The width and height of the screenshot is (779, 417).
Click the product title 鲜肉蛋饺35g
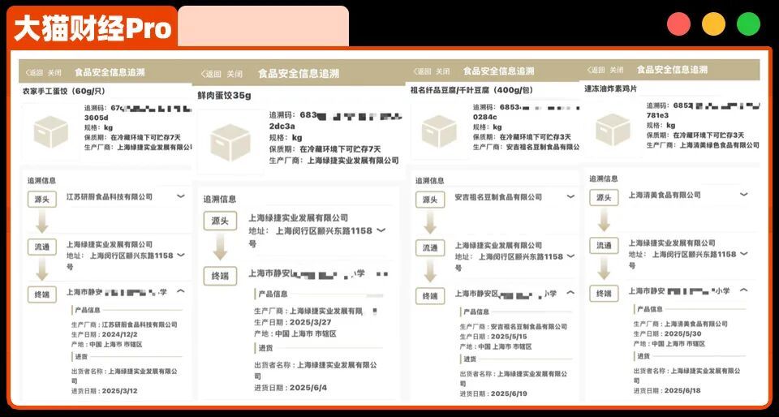(x=224, y=96)
